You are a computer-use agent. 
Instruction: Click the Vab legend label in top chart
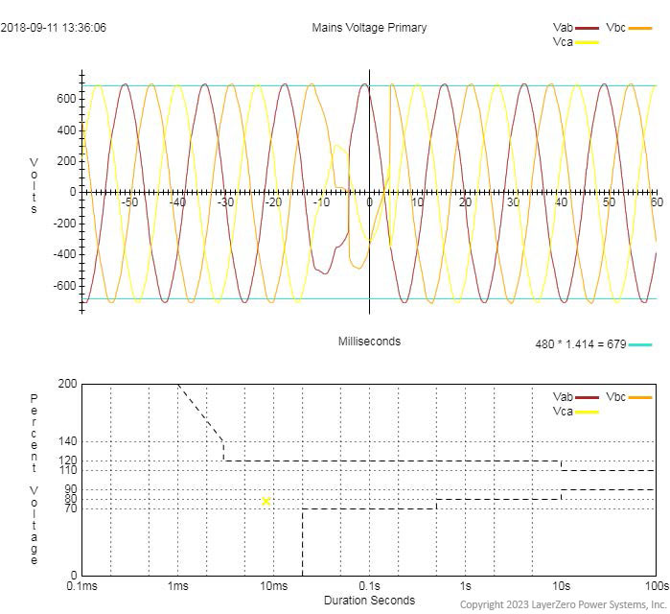pyautogui.click(x=563, y=28)
